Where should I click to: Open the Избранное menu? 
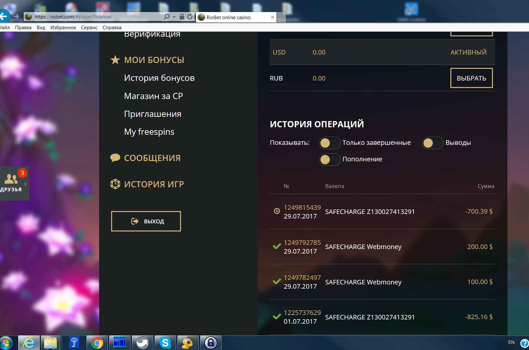click(63, 28)
